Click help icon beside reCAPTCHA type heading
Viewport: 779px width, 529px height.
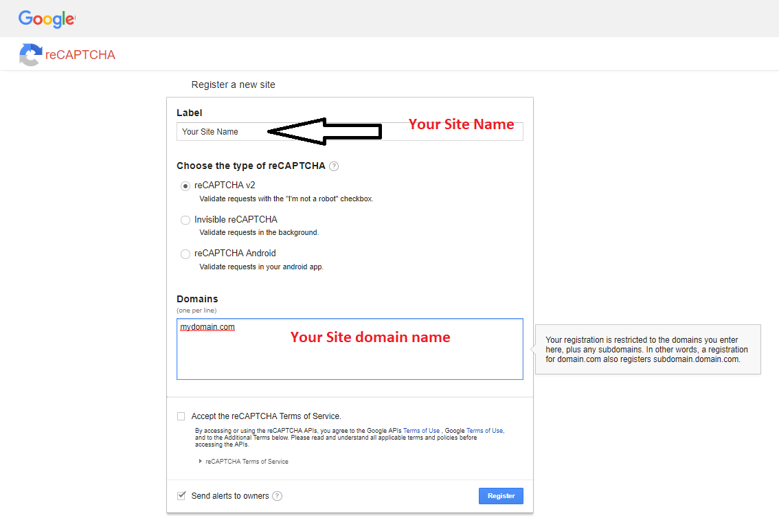click(334, 166)
